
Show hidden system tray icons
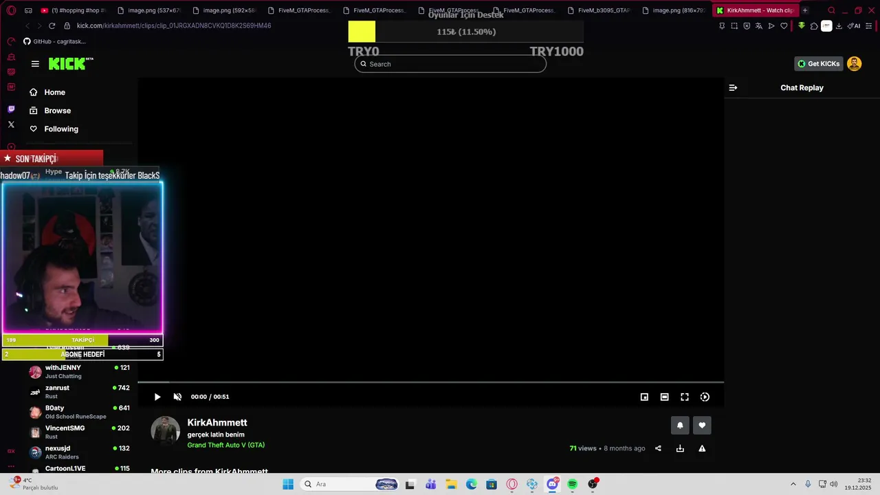[793, 484]
